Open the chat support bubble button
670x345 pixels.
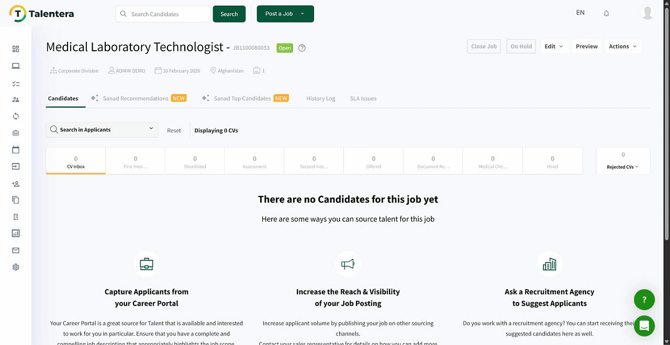coord(644,326)
